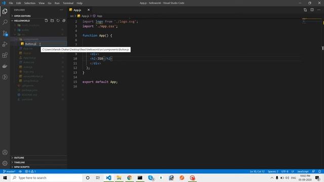Image resolution: width=324 pixels, height=182 pixels.
Task: Show hidden system tray icons
Action: pos(272,177)
